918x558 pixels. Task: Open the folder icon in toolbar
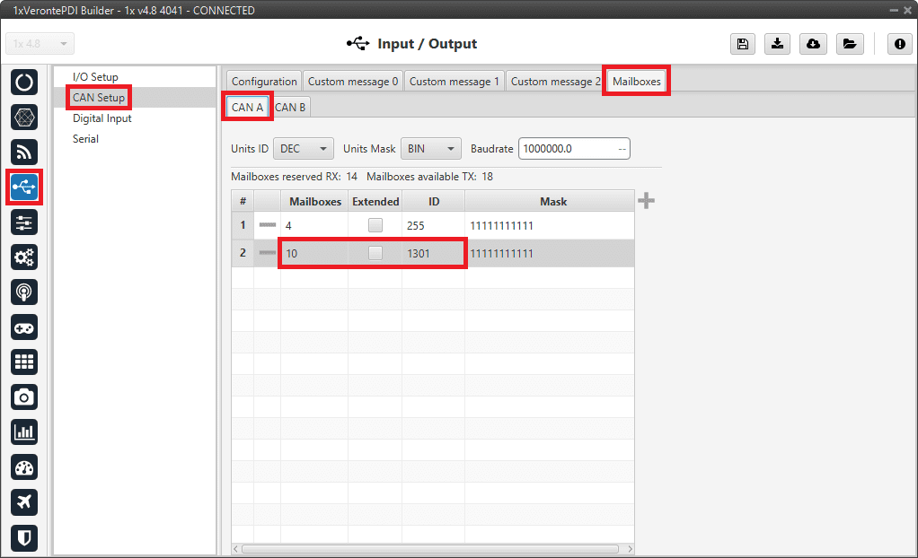pos(848,44)
